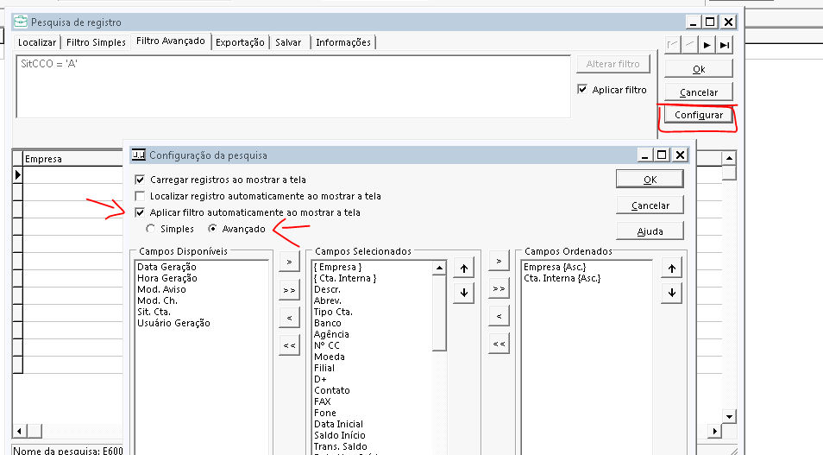Select Mod. Aviso in Campos Disponíveis
This screenshot has height=455, width=823.
(161, 289)
